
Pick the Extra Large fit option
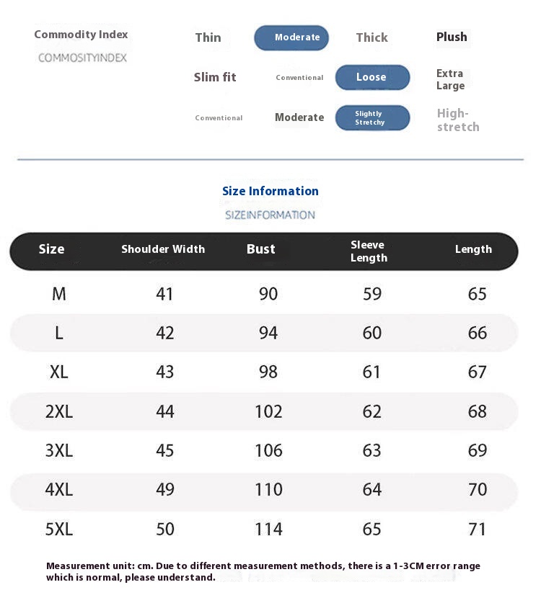(451, 79)
